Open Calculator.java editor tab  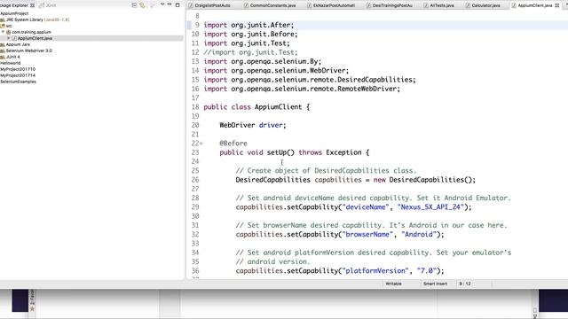tap(483, 5)
